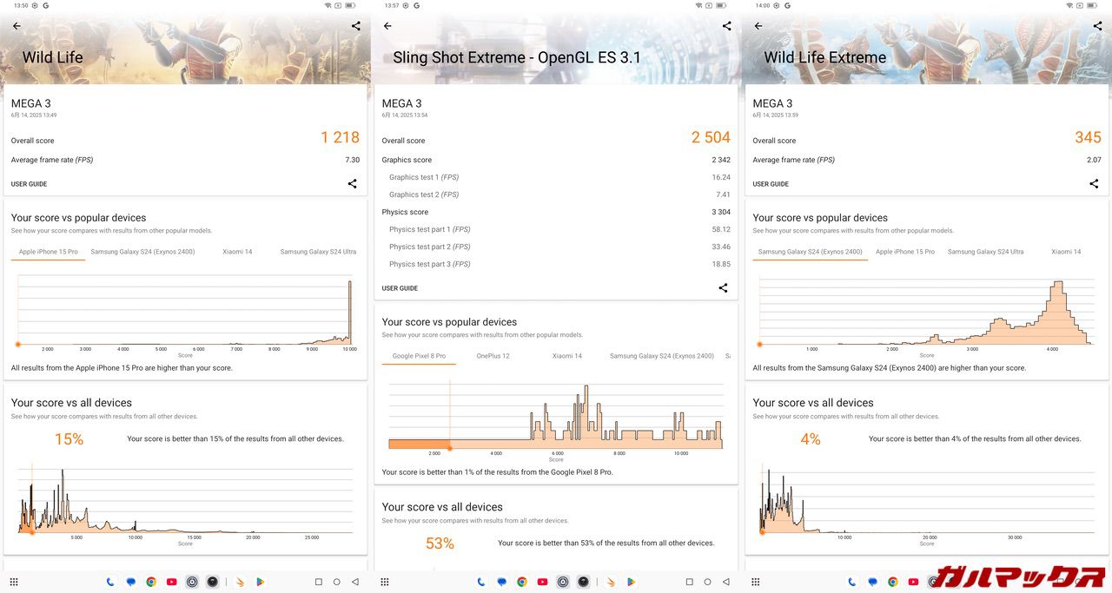Open USER GUIDE in the Wild Life Extreme card
Viewport: 1112px width, 593px height.
(x=771, y=184)
